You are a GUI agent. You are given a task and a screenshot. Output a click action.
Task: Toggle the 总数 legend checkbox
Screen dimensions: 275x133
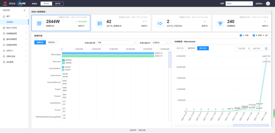241,35
